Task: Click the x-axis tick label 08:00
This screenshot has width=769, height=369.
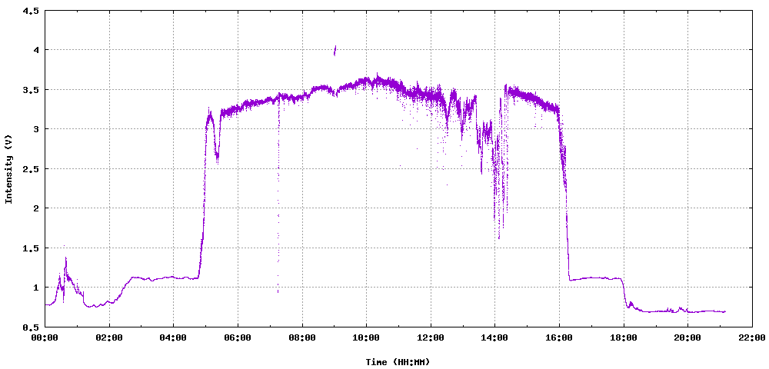Action: click(302, 337)
